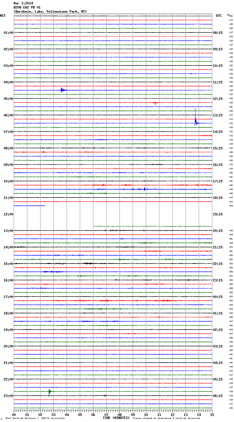Image resolution: width=234 pixels, height=422 pixels.
Task: Select the 10:00 MST time label
Action: click(9, 181)
